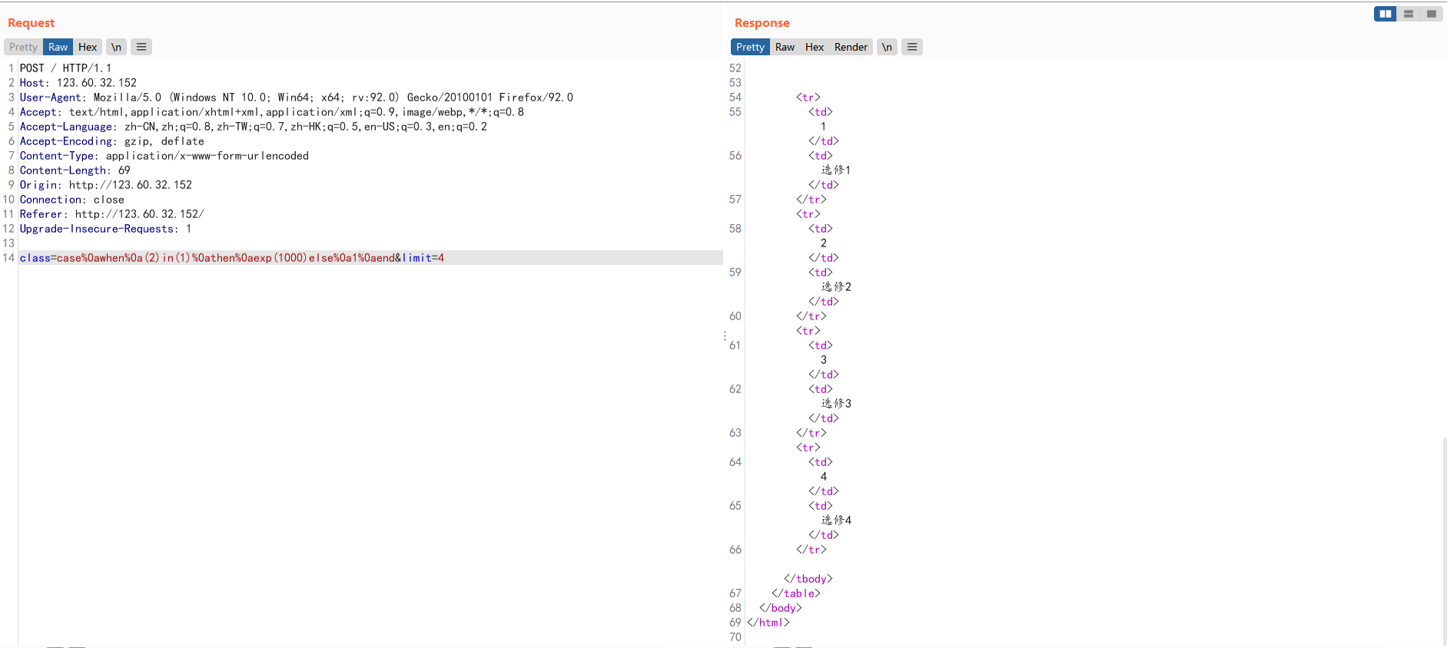This screenshot has width=1447, height=648.
Task: Select combined single-pane layout icon
Action: pos(1431,14)
